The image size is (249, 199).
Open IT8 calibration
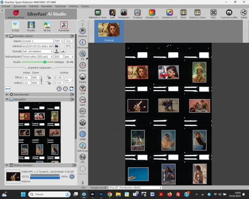pyautogui.click(x=83, y=158)
